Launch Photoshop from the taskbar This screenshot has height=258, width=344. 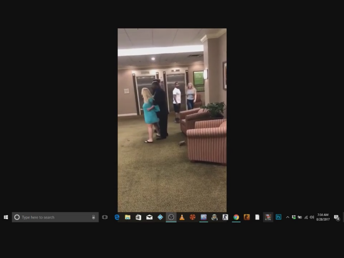point(279,217)
